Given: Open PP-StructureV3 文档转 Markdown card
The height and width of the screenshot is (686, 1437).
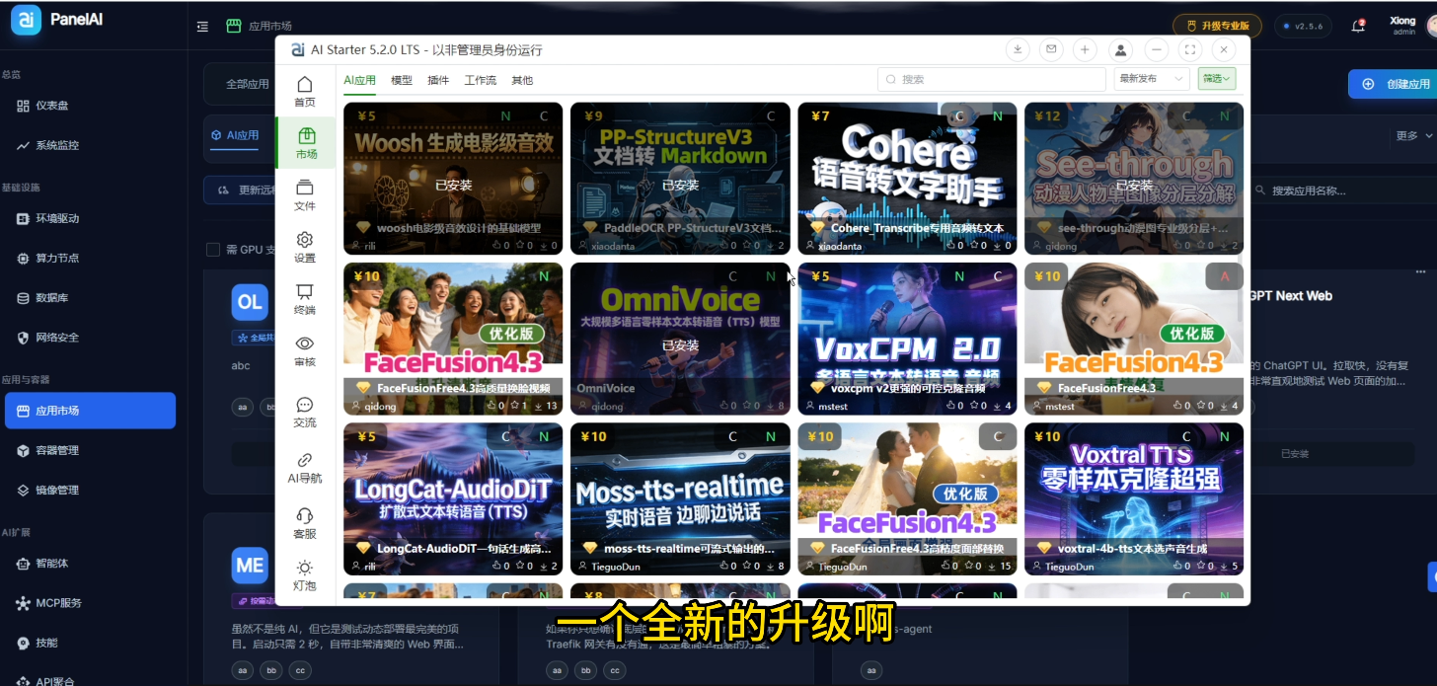Looking at the screenshot, I should [680, 179].
